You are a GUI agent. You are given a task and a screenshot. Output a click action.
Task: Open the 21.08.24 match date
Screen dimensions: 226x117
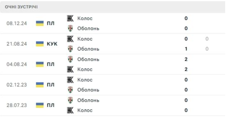(17, 44)
